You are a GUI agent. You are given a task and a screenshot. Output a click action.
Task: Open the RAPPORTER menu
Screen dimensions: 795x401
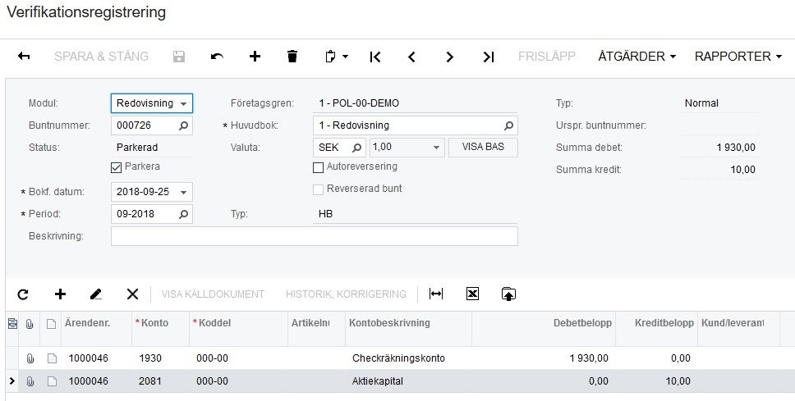tap(738, 57)
